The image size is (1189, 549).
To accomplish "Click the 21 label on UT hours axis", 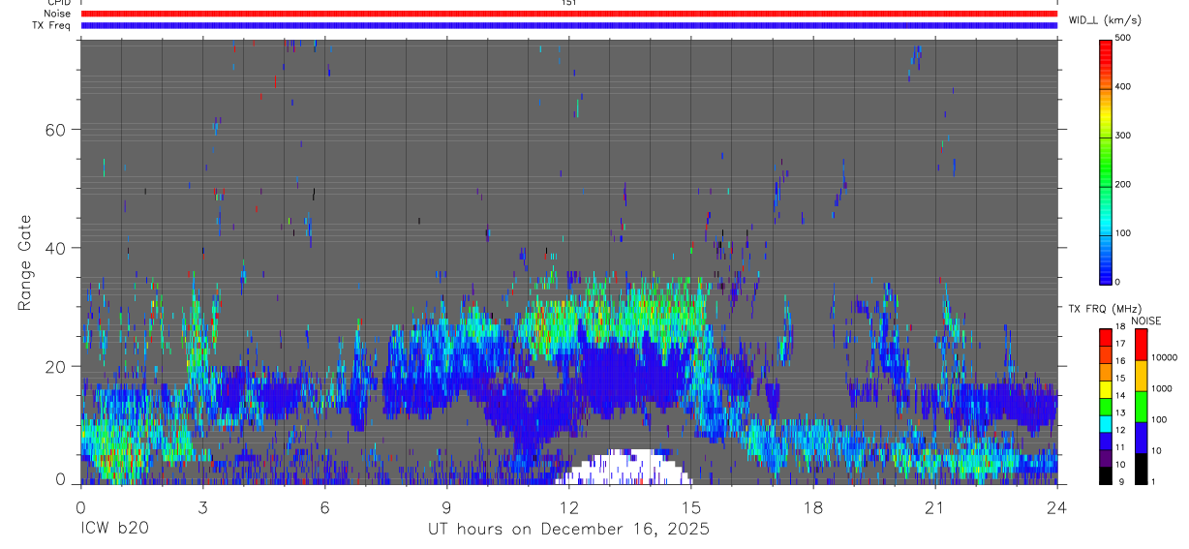I will [x=935, y=507].
